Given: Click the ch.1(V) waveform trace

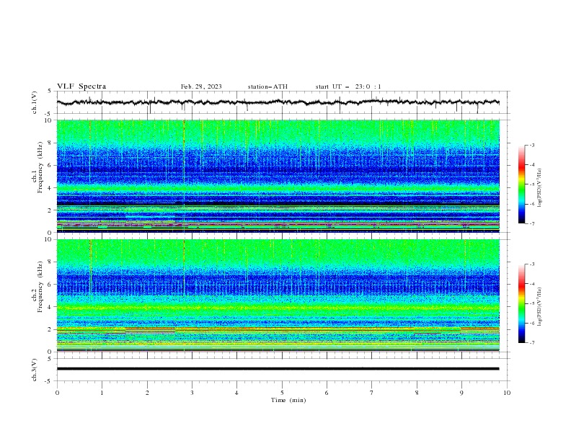Looking at the screenshot, I should coord(278,102).
